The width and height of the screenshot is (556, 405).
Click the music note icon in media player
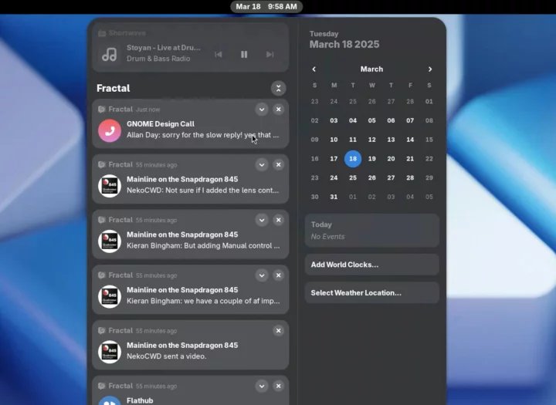pyautogui.click(x=109, y=54)
